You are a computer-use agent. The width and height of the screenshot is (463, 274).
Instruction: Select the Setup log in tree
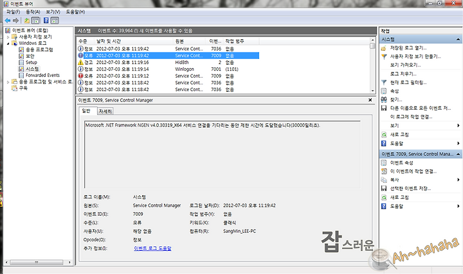click(28, 62)
